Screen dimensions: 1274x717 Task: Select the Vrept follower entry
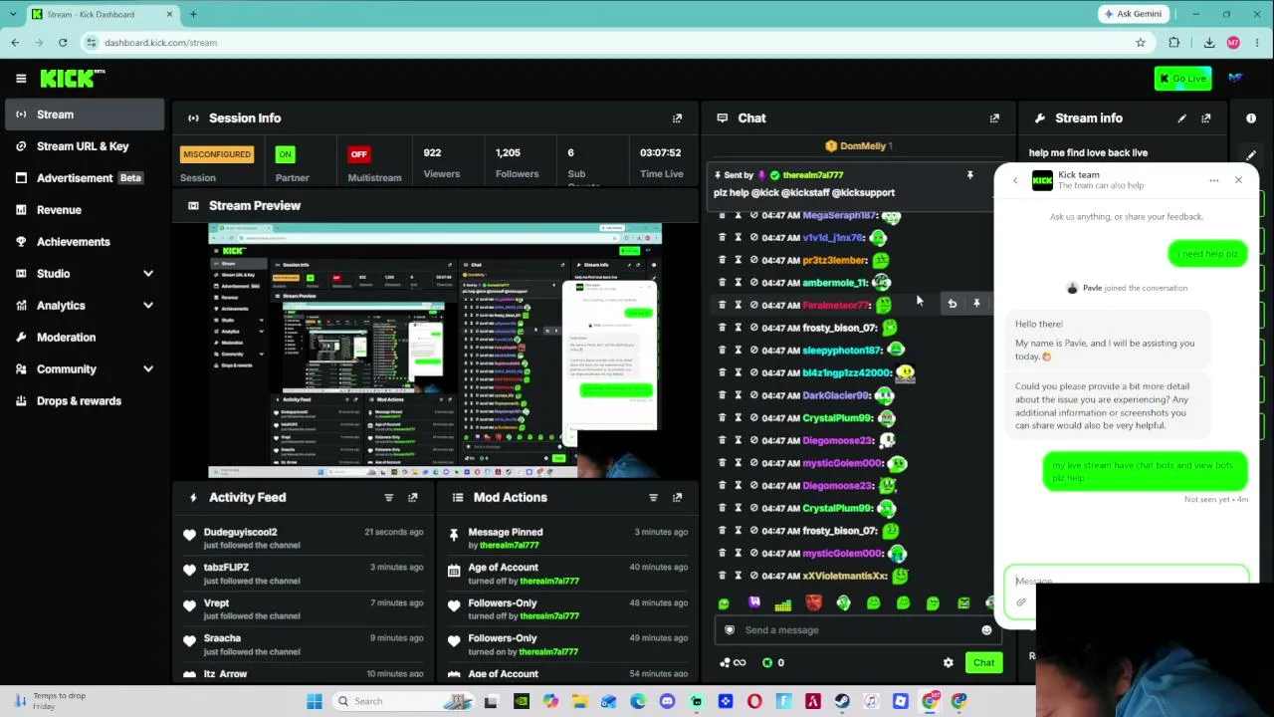[216, 603]
